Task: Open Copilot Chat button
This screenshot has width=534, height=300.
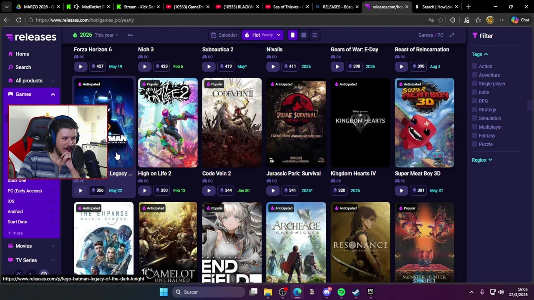Action: coord(520,20)
